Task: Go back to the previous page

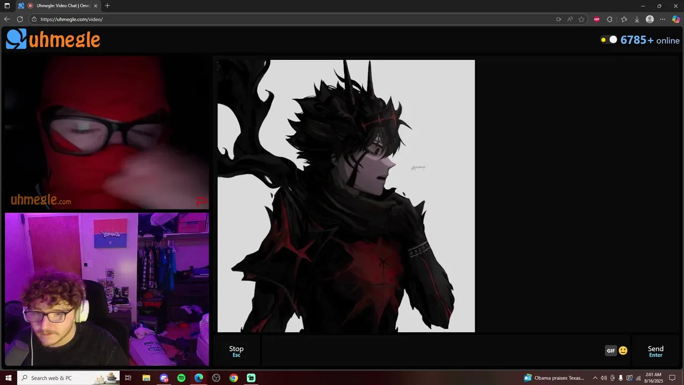Action: 7,19
